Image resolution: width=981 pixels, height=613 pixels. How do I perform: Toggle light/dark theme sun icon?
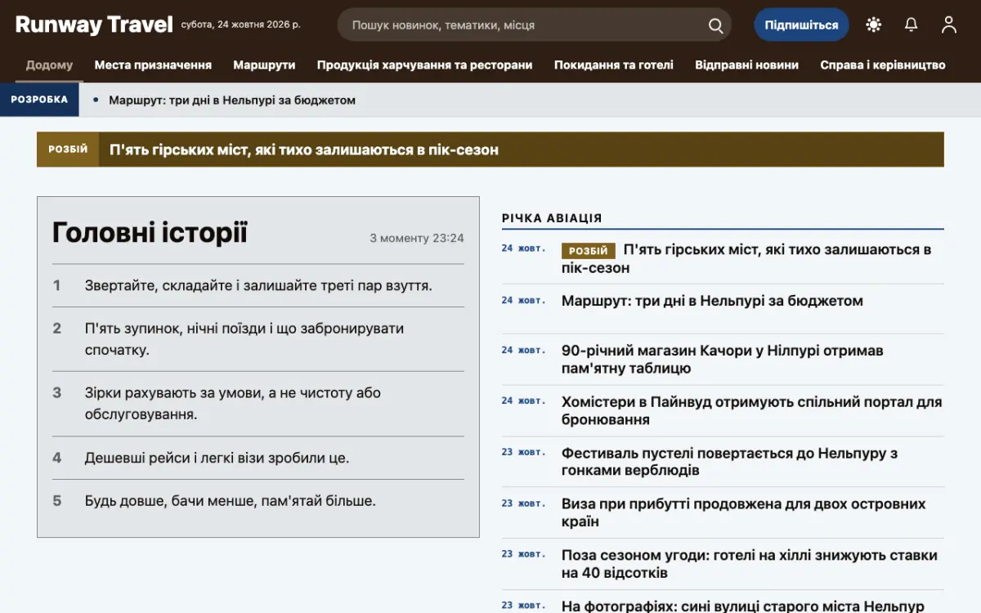(874, 25)
